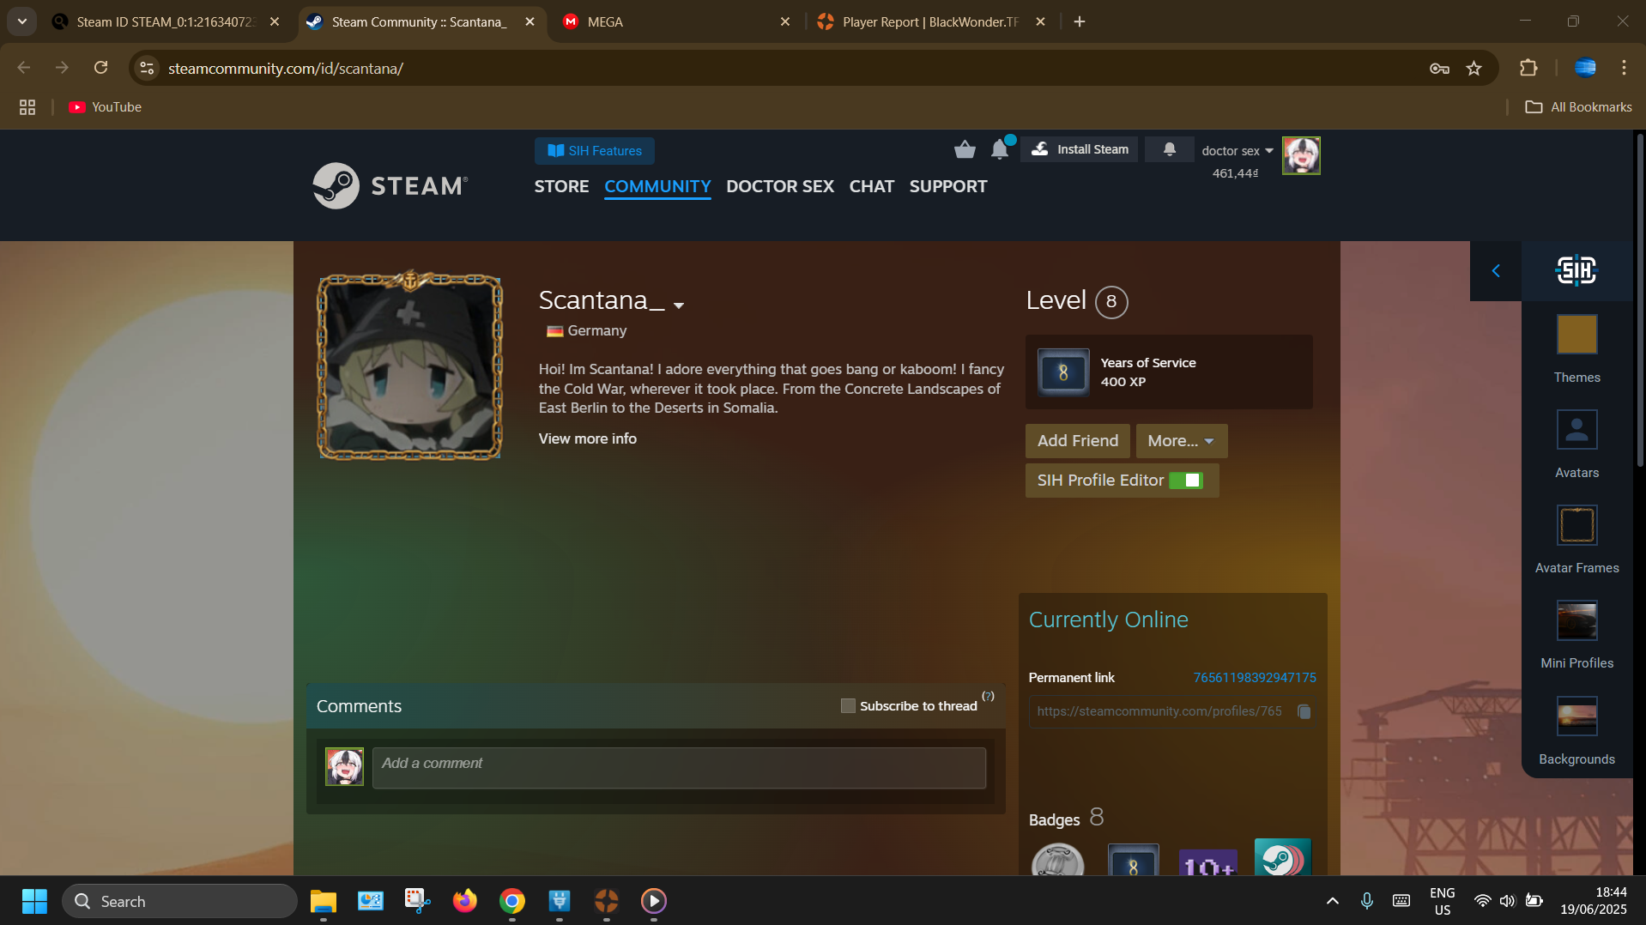
Task: Open the password manager key icon
Action: click(1440, 68)
